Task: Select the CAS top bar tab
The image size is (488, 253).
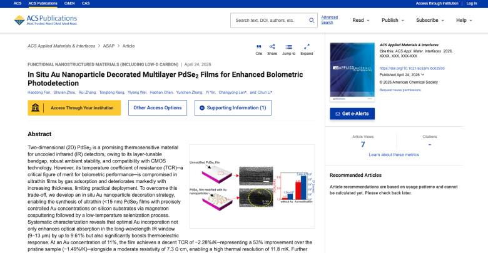Action: tap(86, 3)
